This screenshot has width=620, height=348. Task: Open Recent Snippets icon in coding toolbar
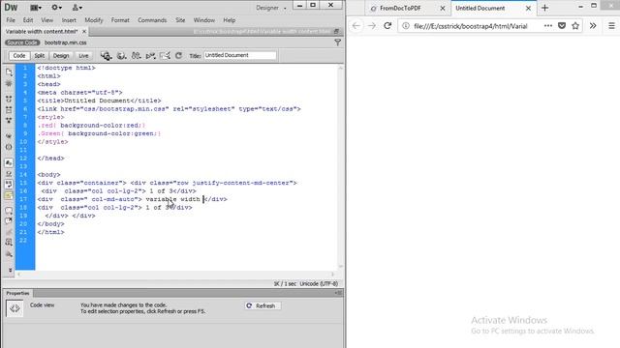[9, 243]
